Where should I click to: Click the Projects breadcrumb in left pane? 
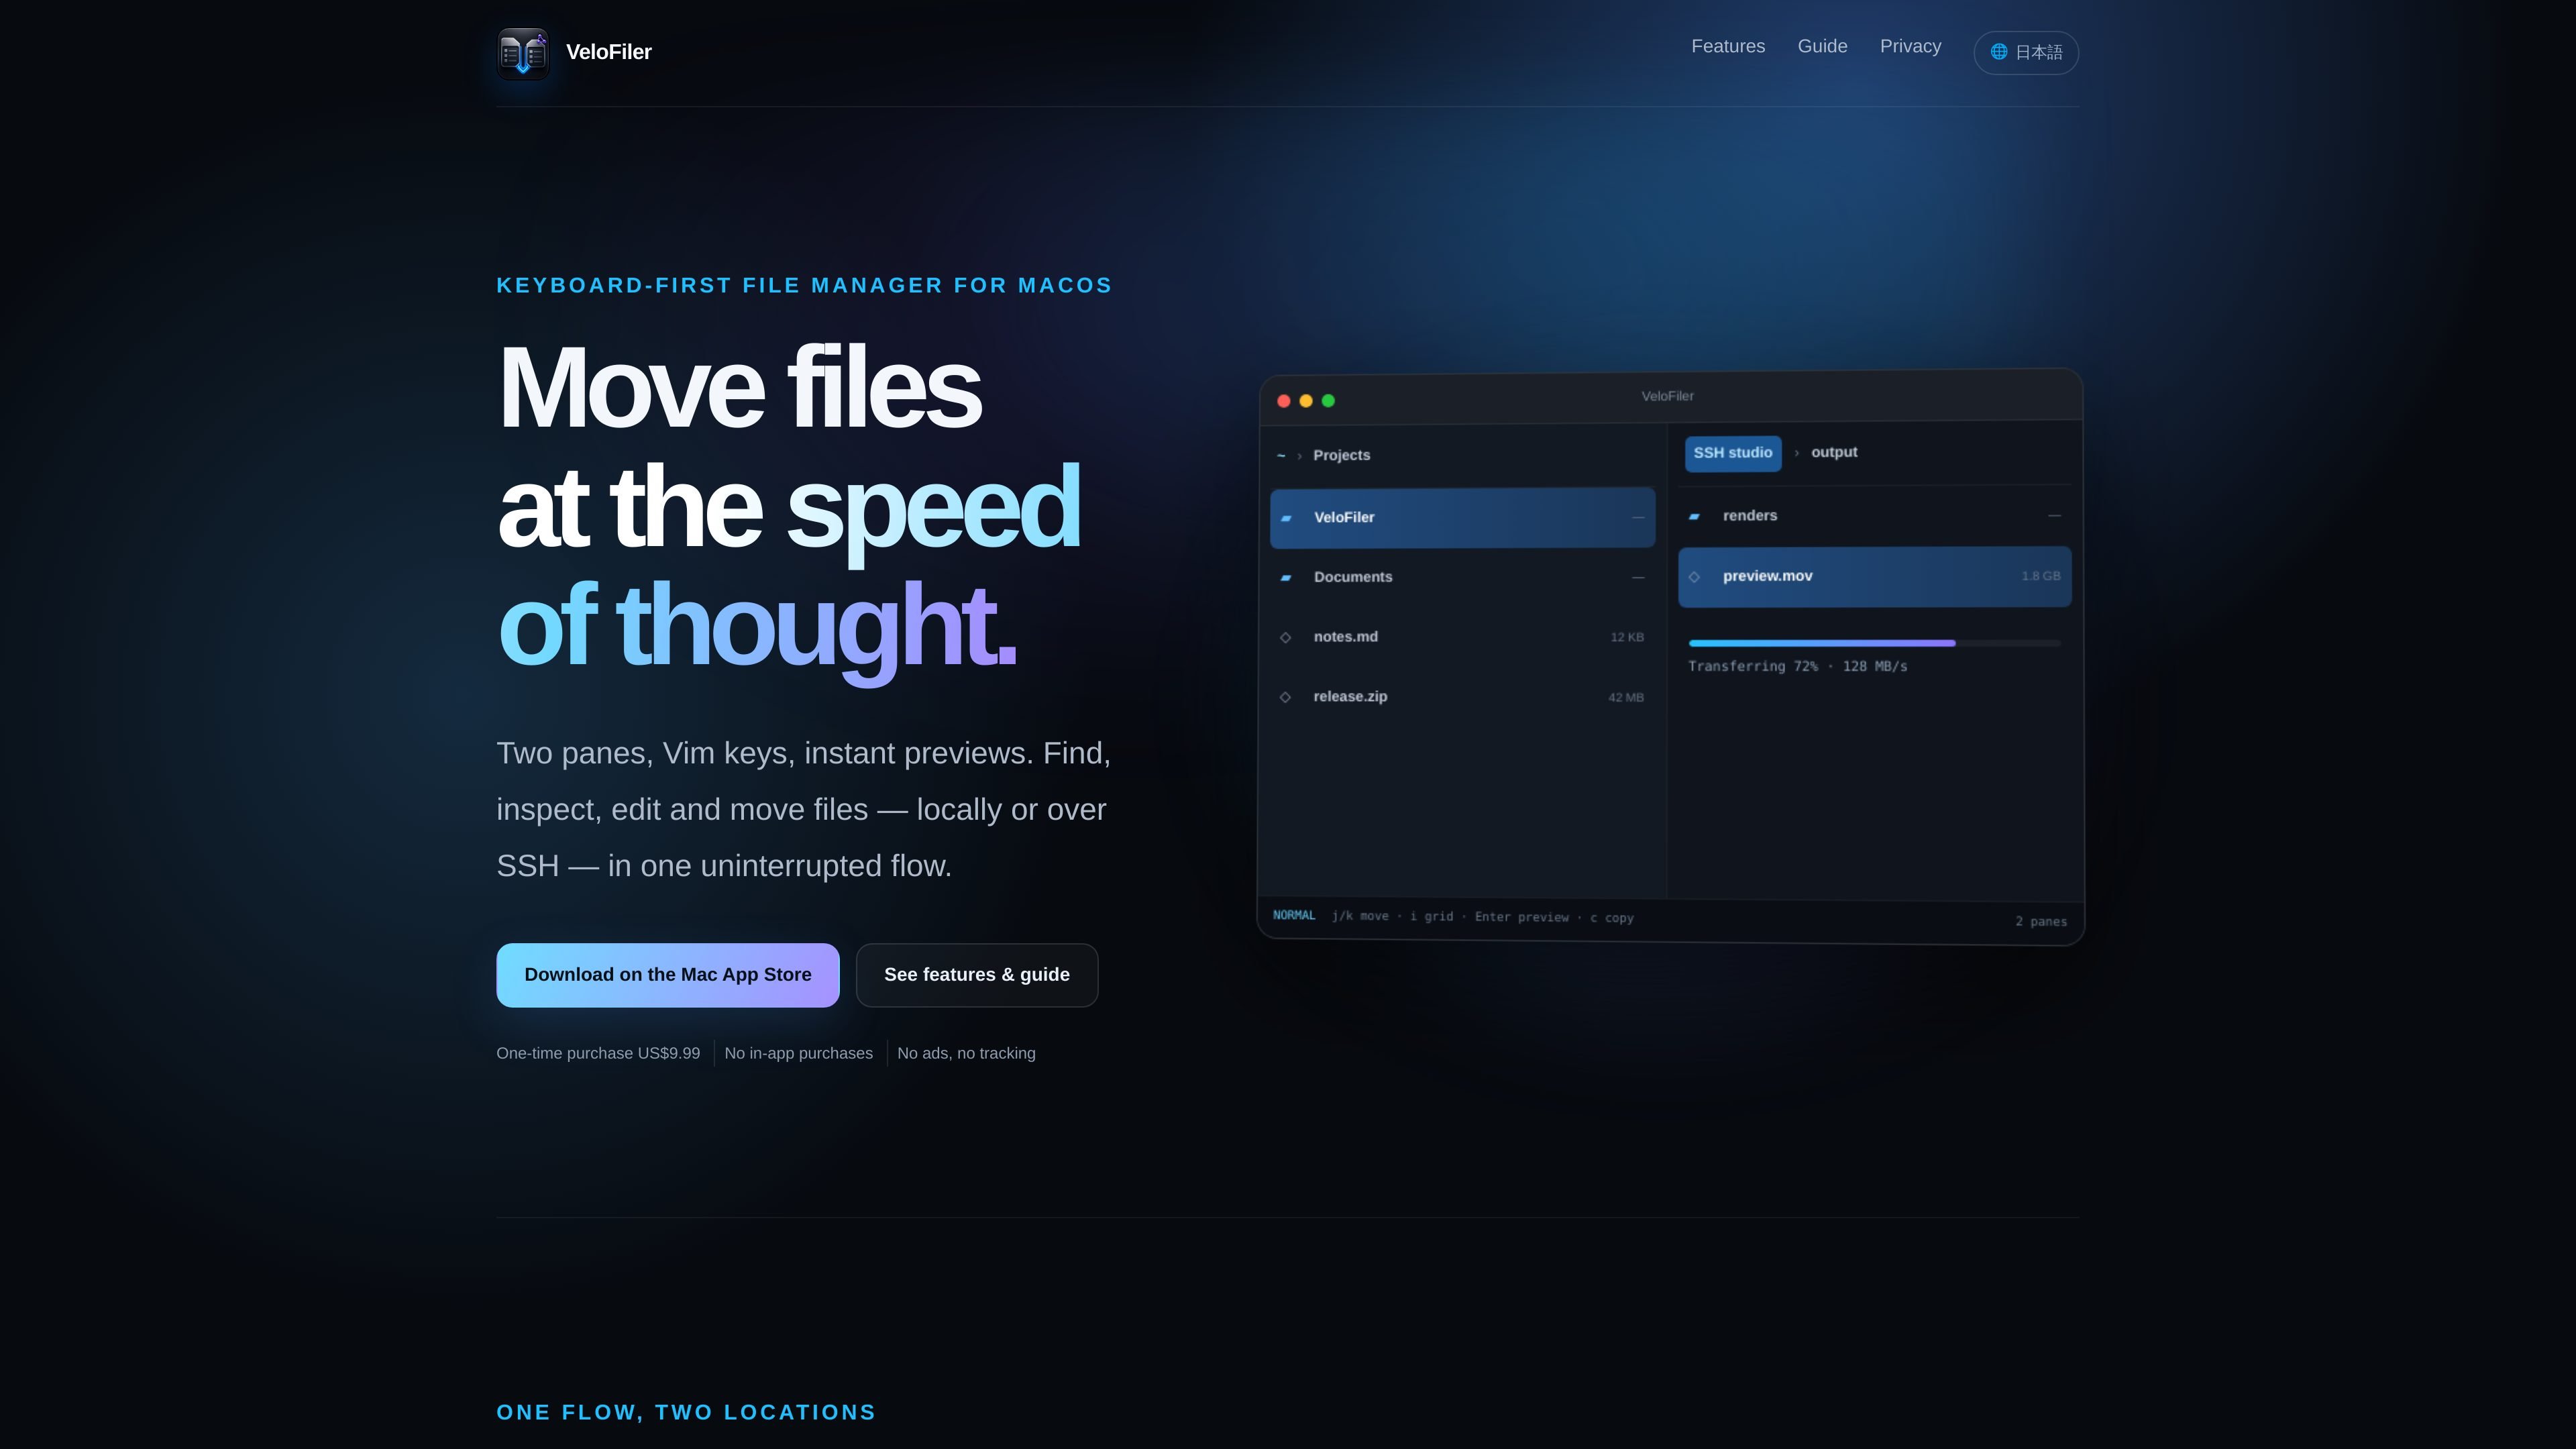tap(1342, 455)
